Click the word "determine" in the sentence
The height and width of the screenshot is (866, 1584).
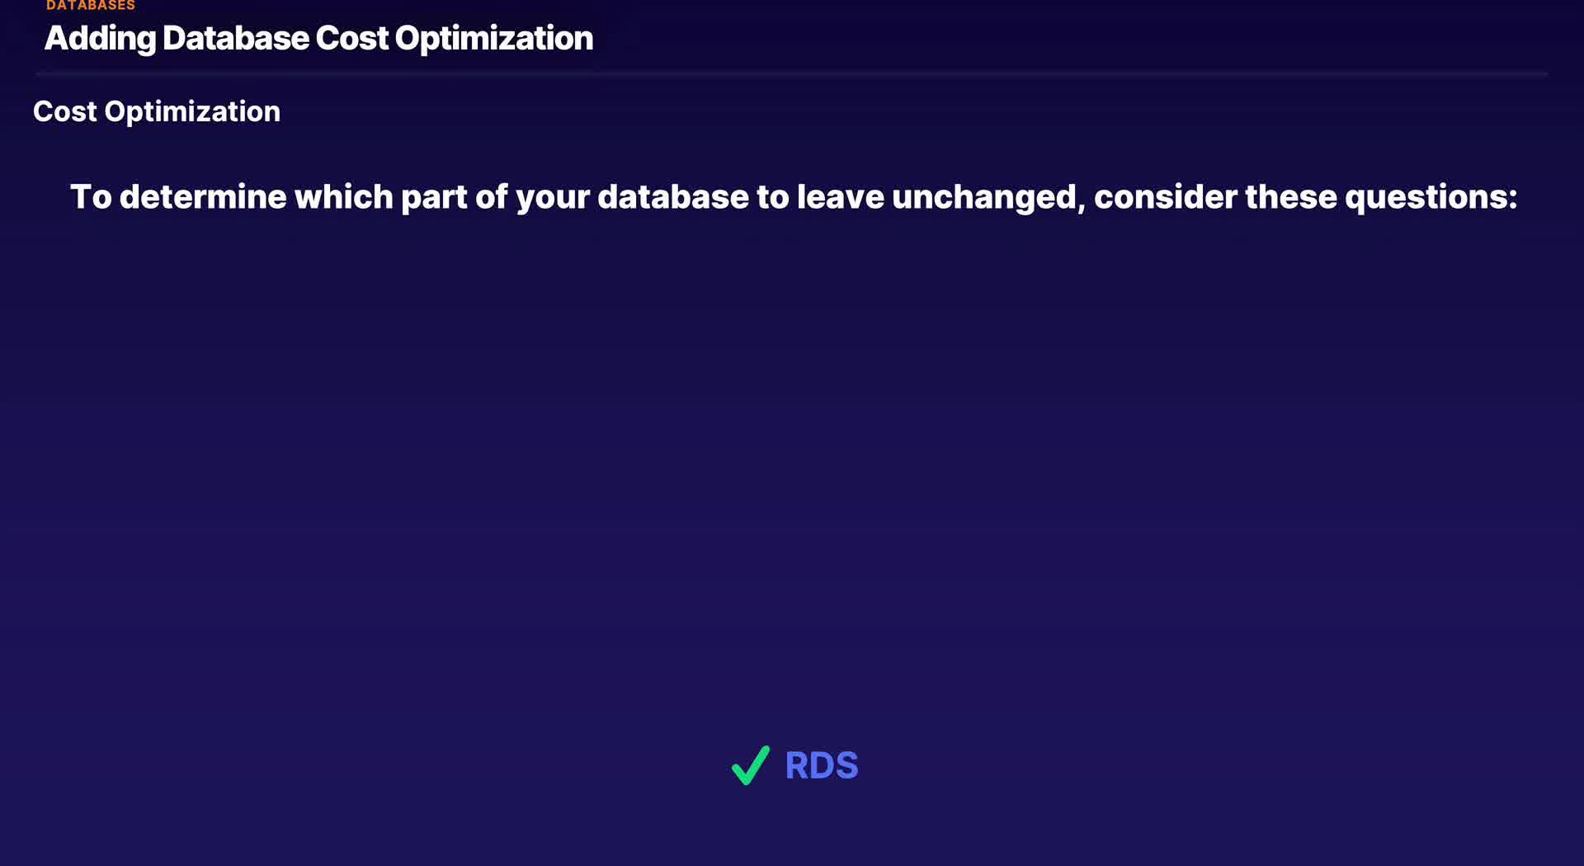[x=203, y=197]
